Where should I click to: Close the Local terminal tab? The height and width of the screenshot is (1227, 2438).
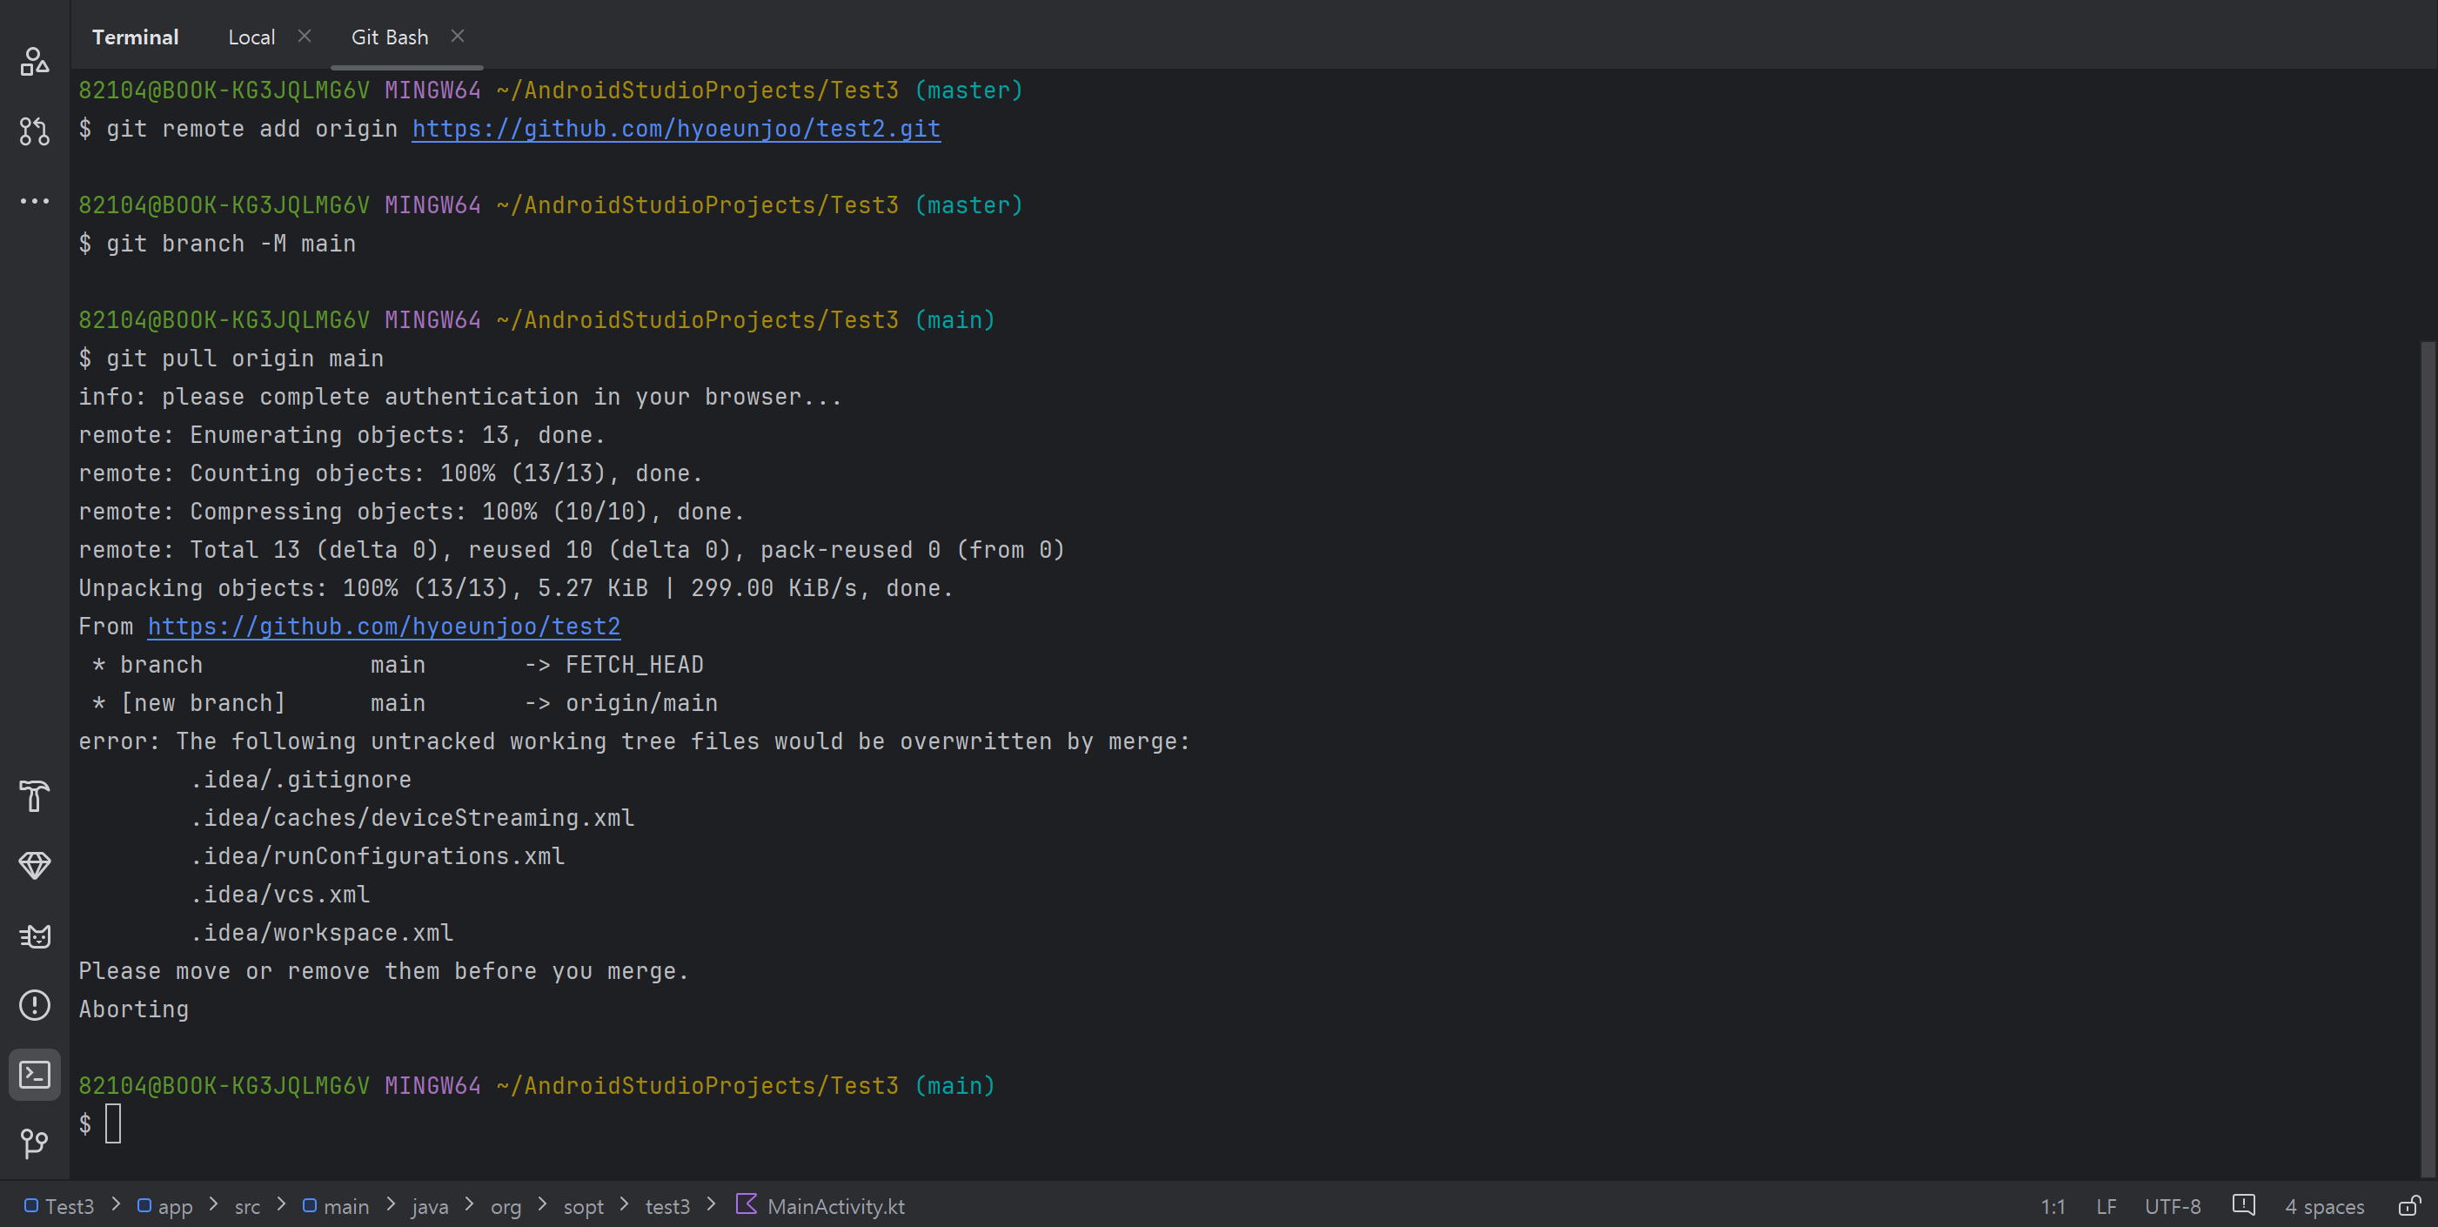tap(304, 36)
